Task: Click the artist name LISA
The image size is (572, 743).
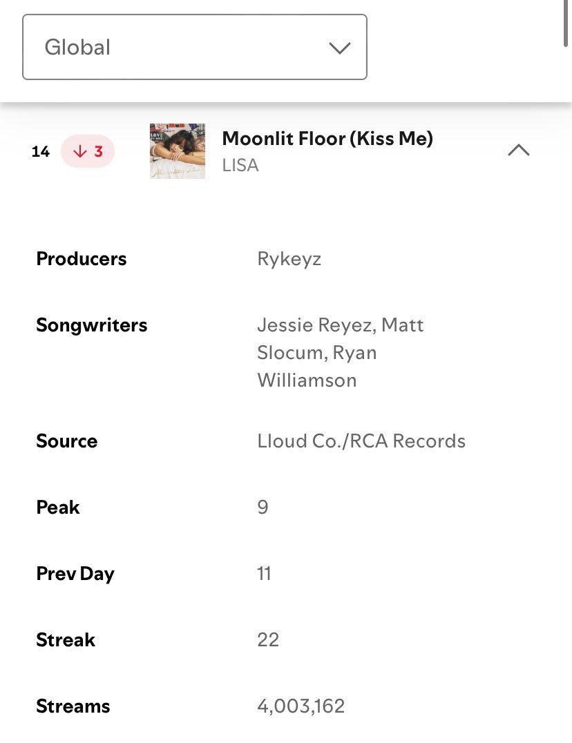Action: coord(240,165)
